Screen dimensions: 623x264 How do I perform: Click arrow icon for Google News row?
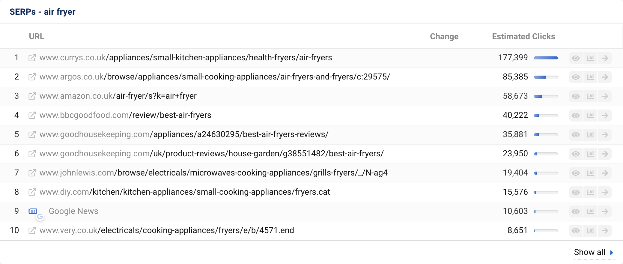tap(605, 211)
